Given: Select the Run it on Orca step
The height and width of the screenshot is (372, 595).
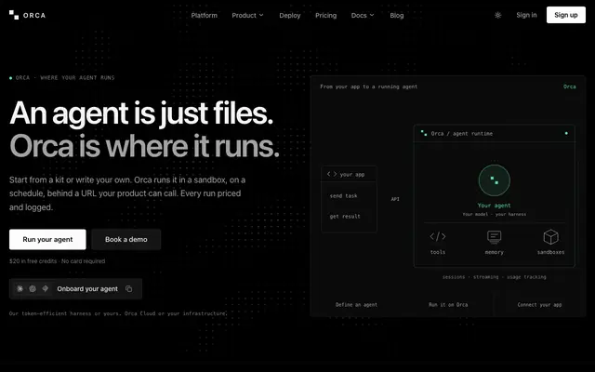Looking at the screenshot, I should click(x=448, y=304).
